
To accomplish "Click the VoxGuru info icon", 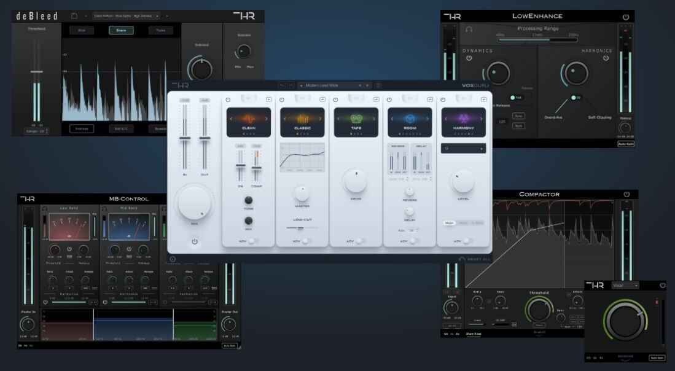I will click(x=173, y=259).
